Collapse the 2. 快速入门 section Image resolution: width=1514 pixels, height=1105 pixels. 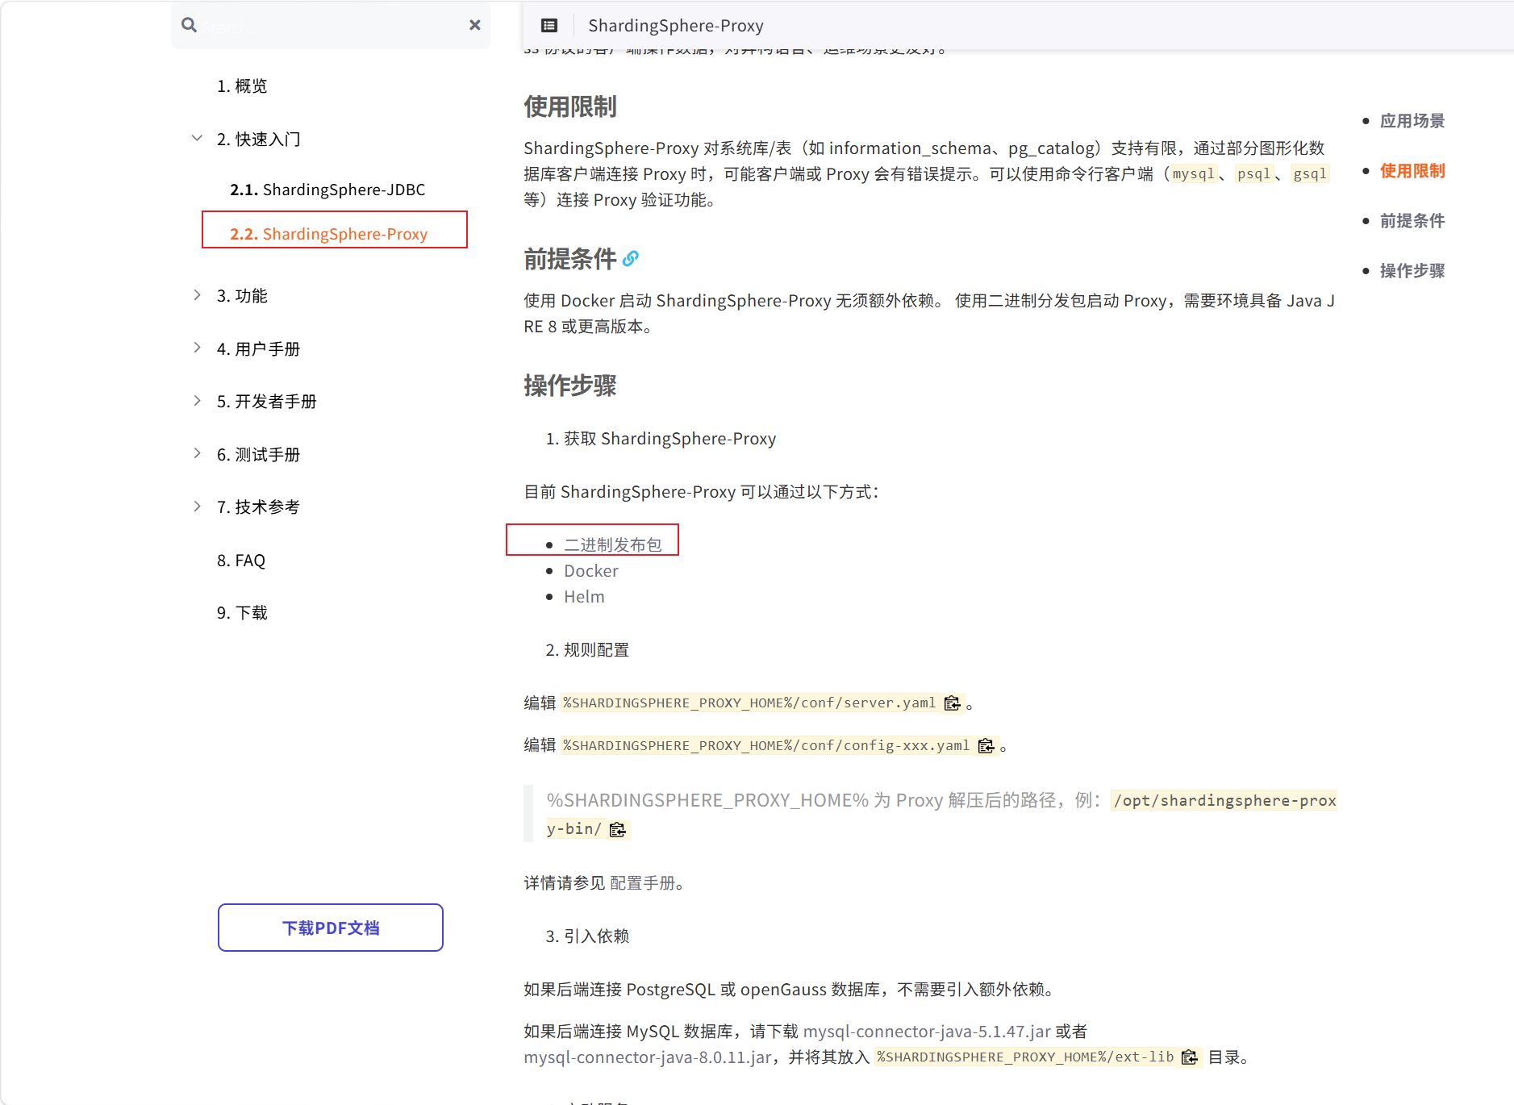197,138
